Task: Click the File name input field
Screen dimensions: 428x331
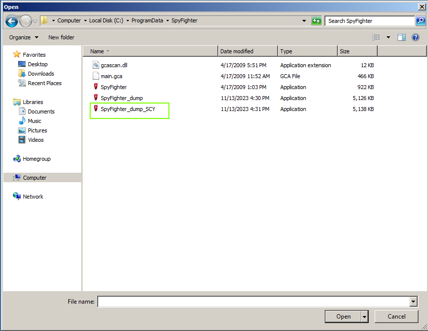Action: tap(254, 302)
